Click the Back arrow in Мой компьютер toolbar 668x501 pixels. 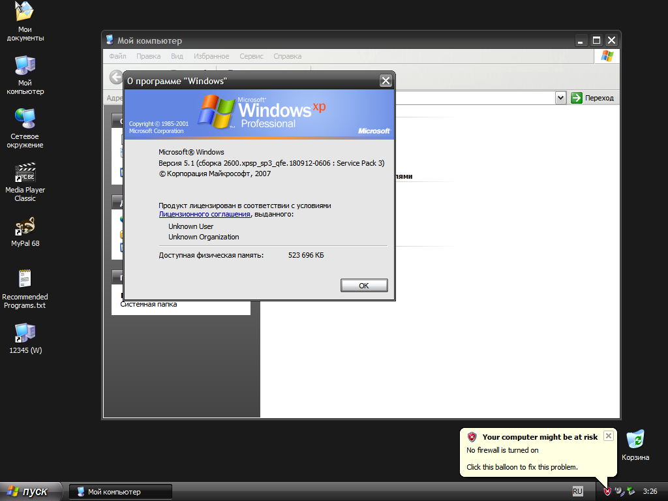pyautogui.click(x=116, y=77)
